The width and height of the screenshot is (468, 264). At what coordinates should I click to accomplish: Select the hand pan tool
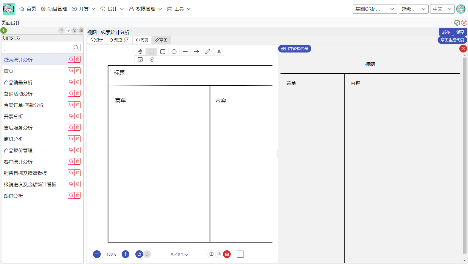coord(140,52)
